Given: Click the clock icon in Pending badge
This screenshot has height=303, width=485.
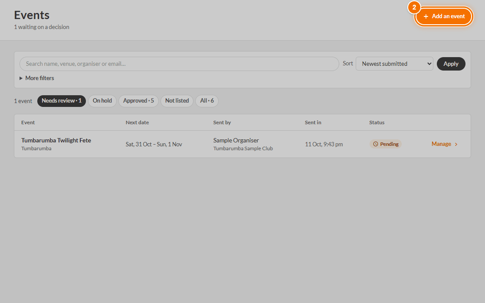Looking at the screenshot, I should tap(376, 144).
